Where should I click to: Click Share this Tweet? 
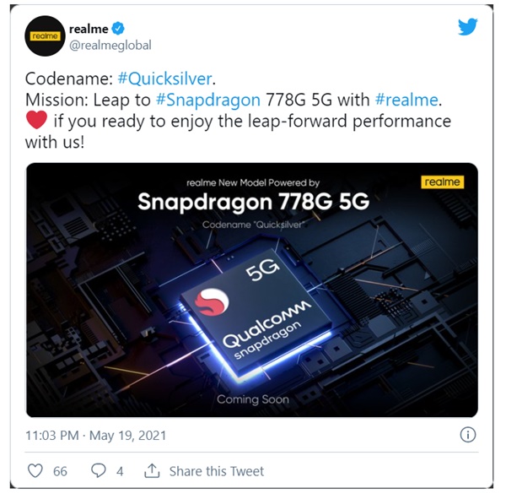[x=217, y=471]
